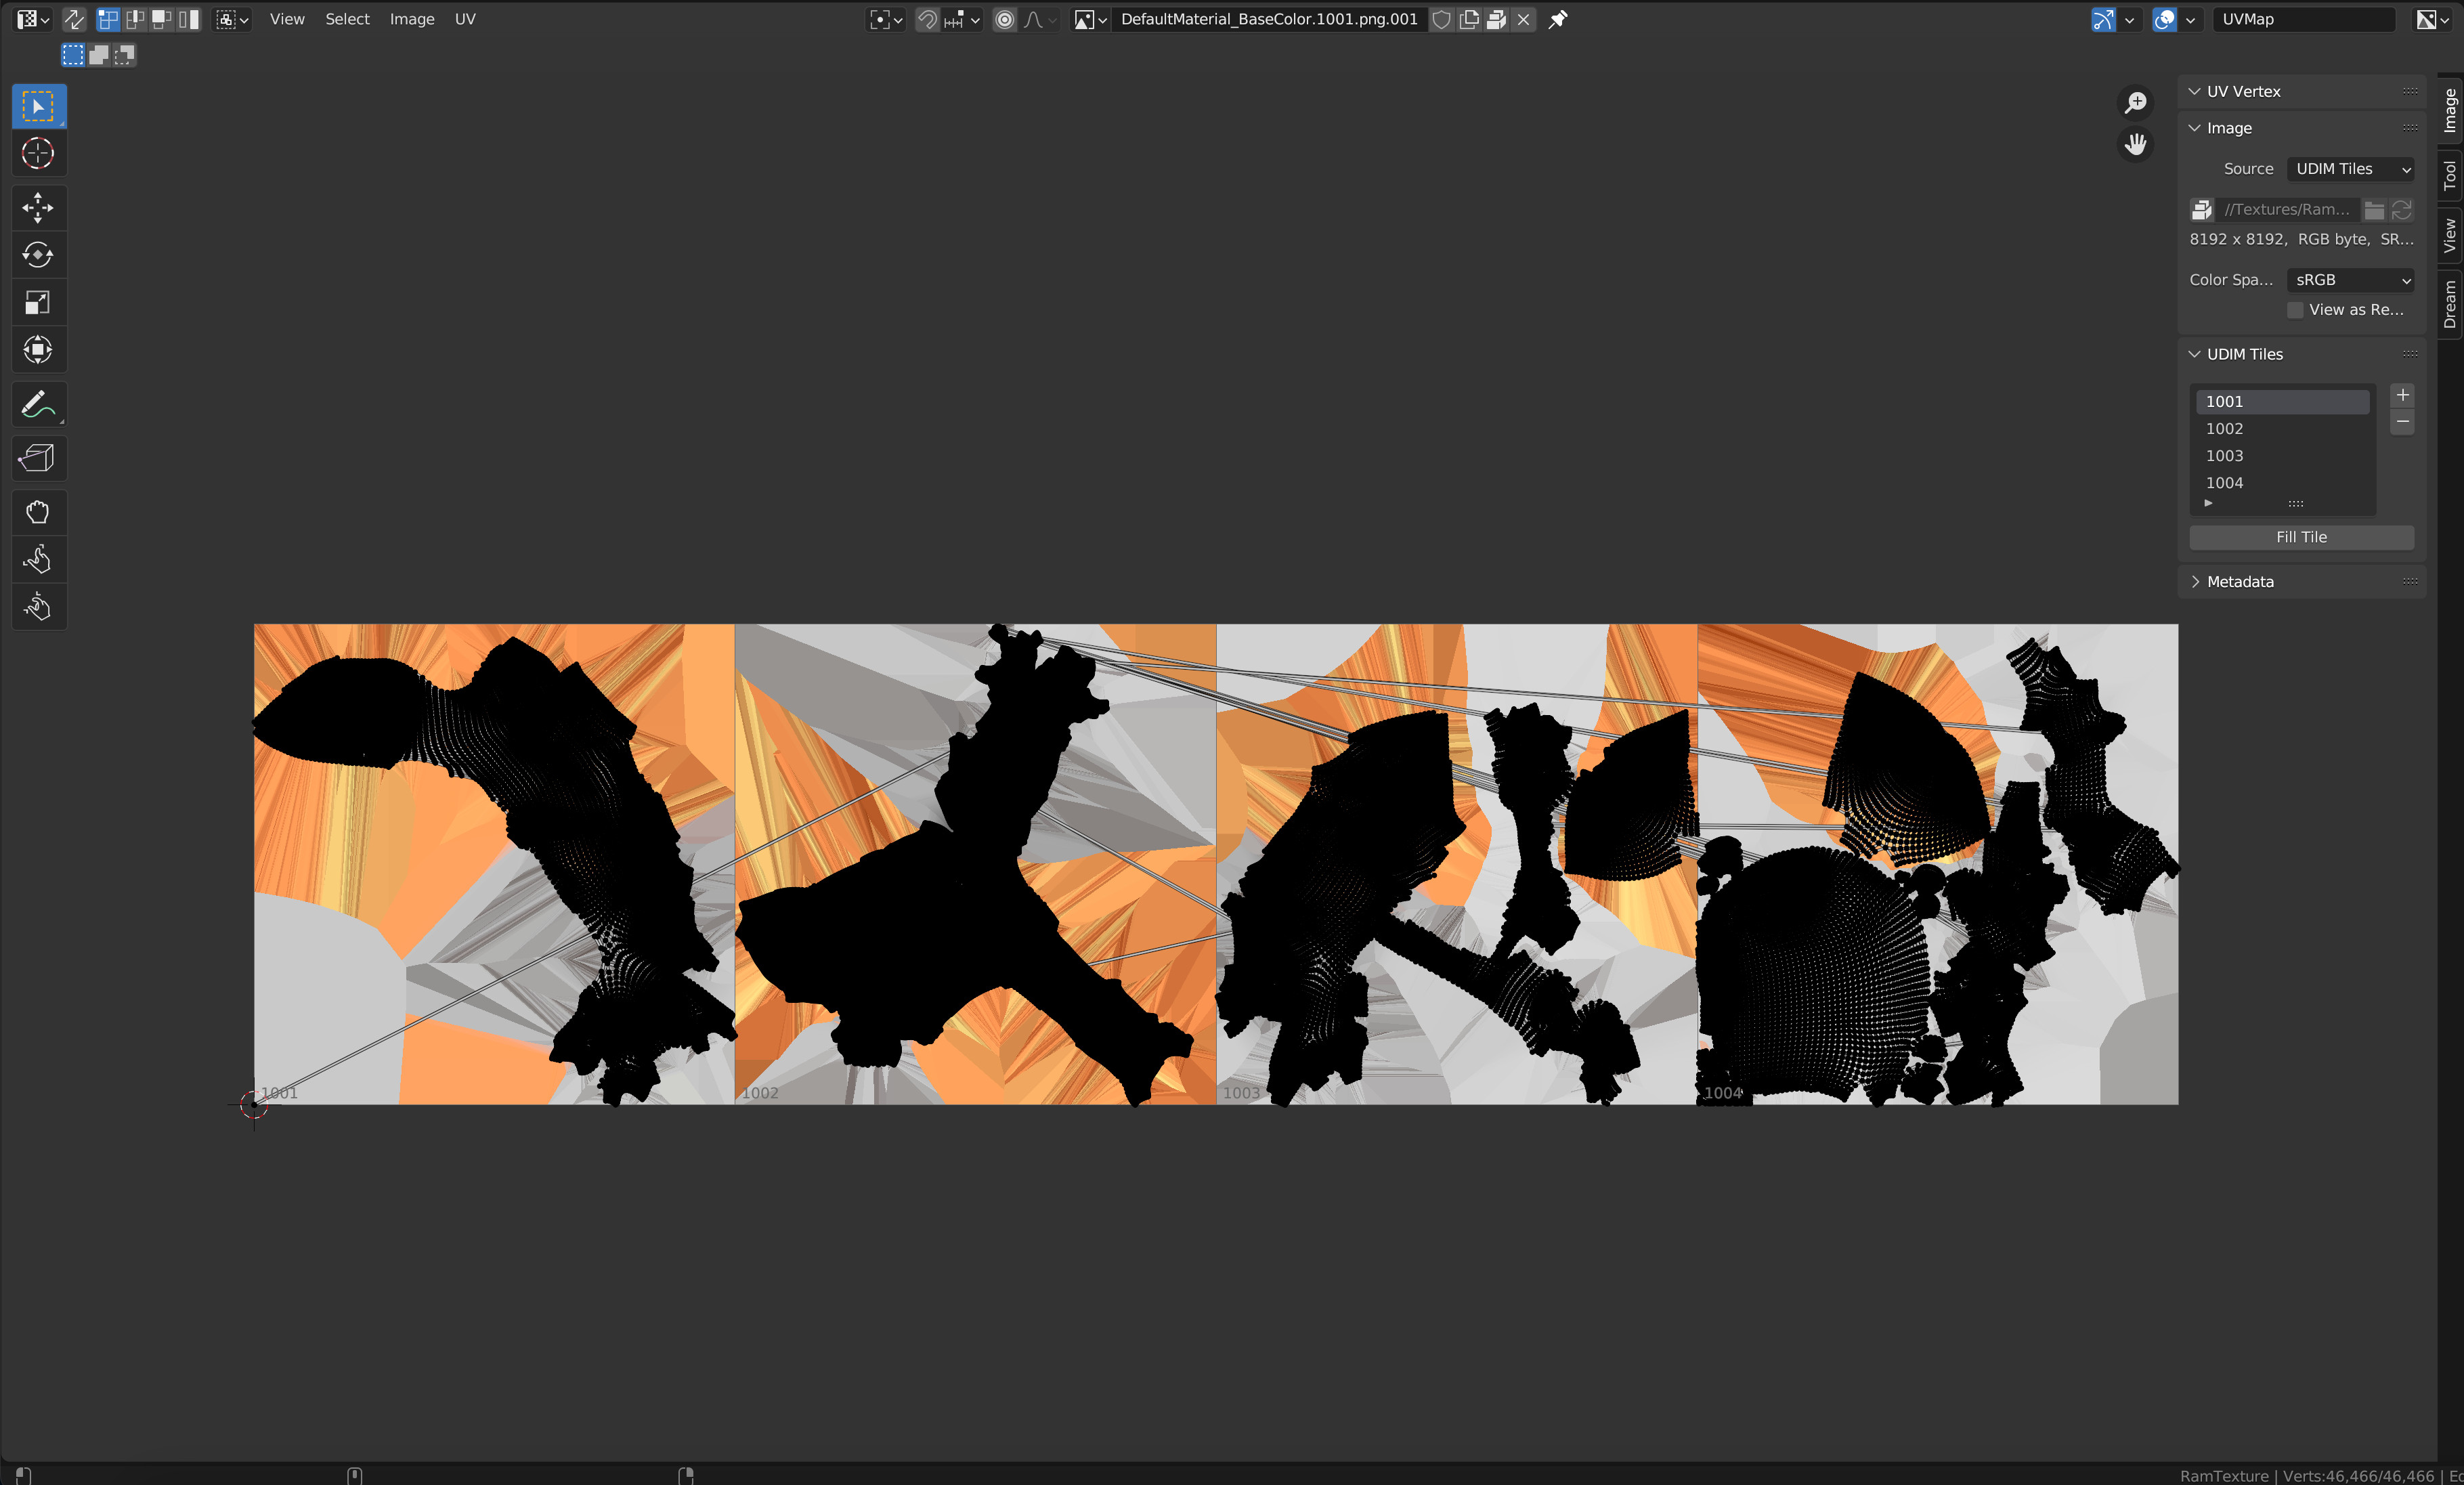The height and width of the screenshot is (1485, 2464).
Task: Select the Cursor tool in toolbar
Action: tap(38, 154)
